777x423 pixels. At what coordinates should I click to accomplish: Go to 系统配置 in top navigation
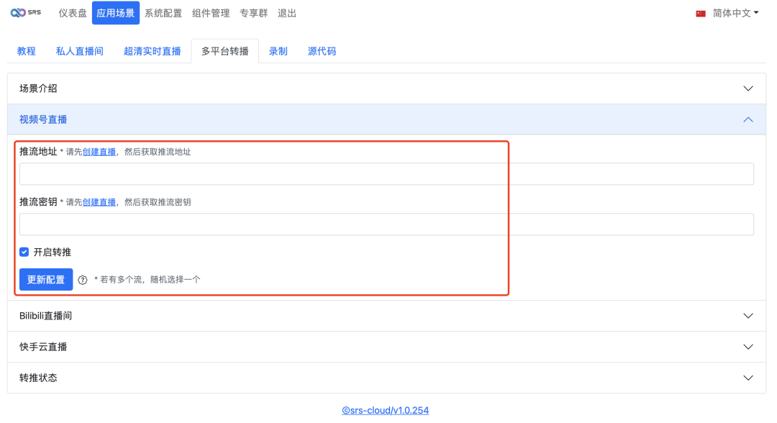163,14
